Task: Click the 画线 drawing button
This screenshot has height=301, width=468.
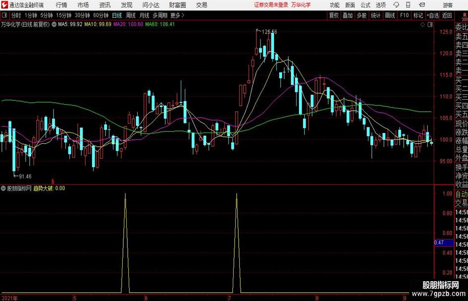Action: click(390, 15)
